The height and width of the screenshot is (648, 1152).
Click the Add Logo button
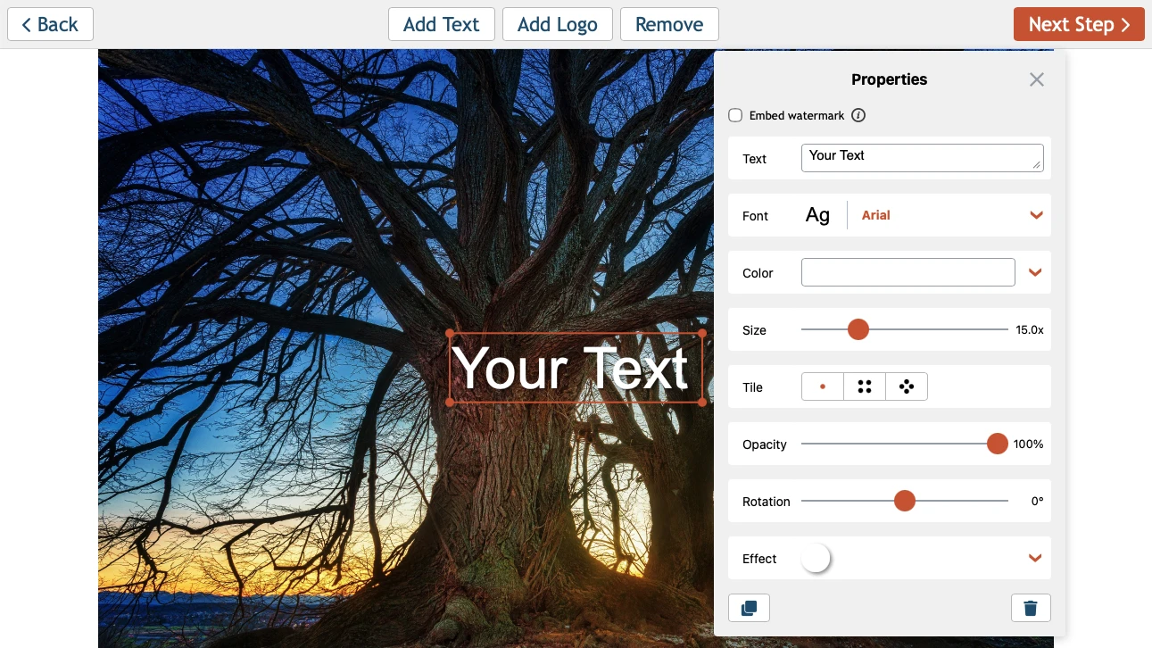558,24
